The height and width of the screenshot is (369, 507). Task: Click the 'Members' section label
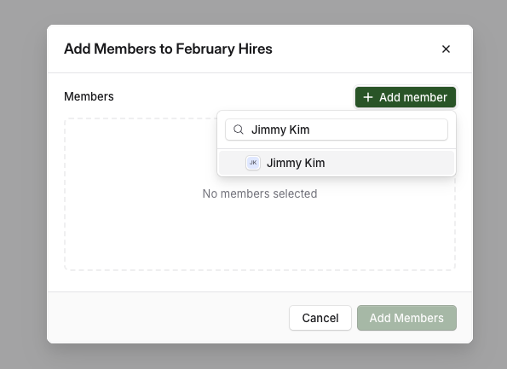[89, 96]
